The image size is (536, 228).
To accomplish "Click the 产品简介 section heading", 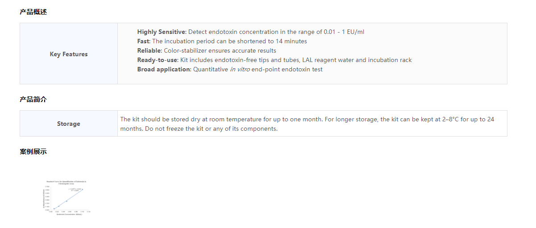I will tap(33, 99).
